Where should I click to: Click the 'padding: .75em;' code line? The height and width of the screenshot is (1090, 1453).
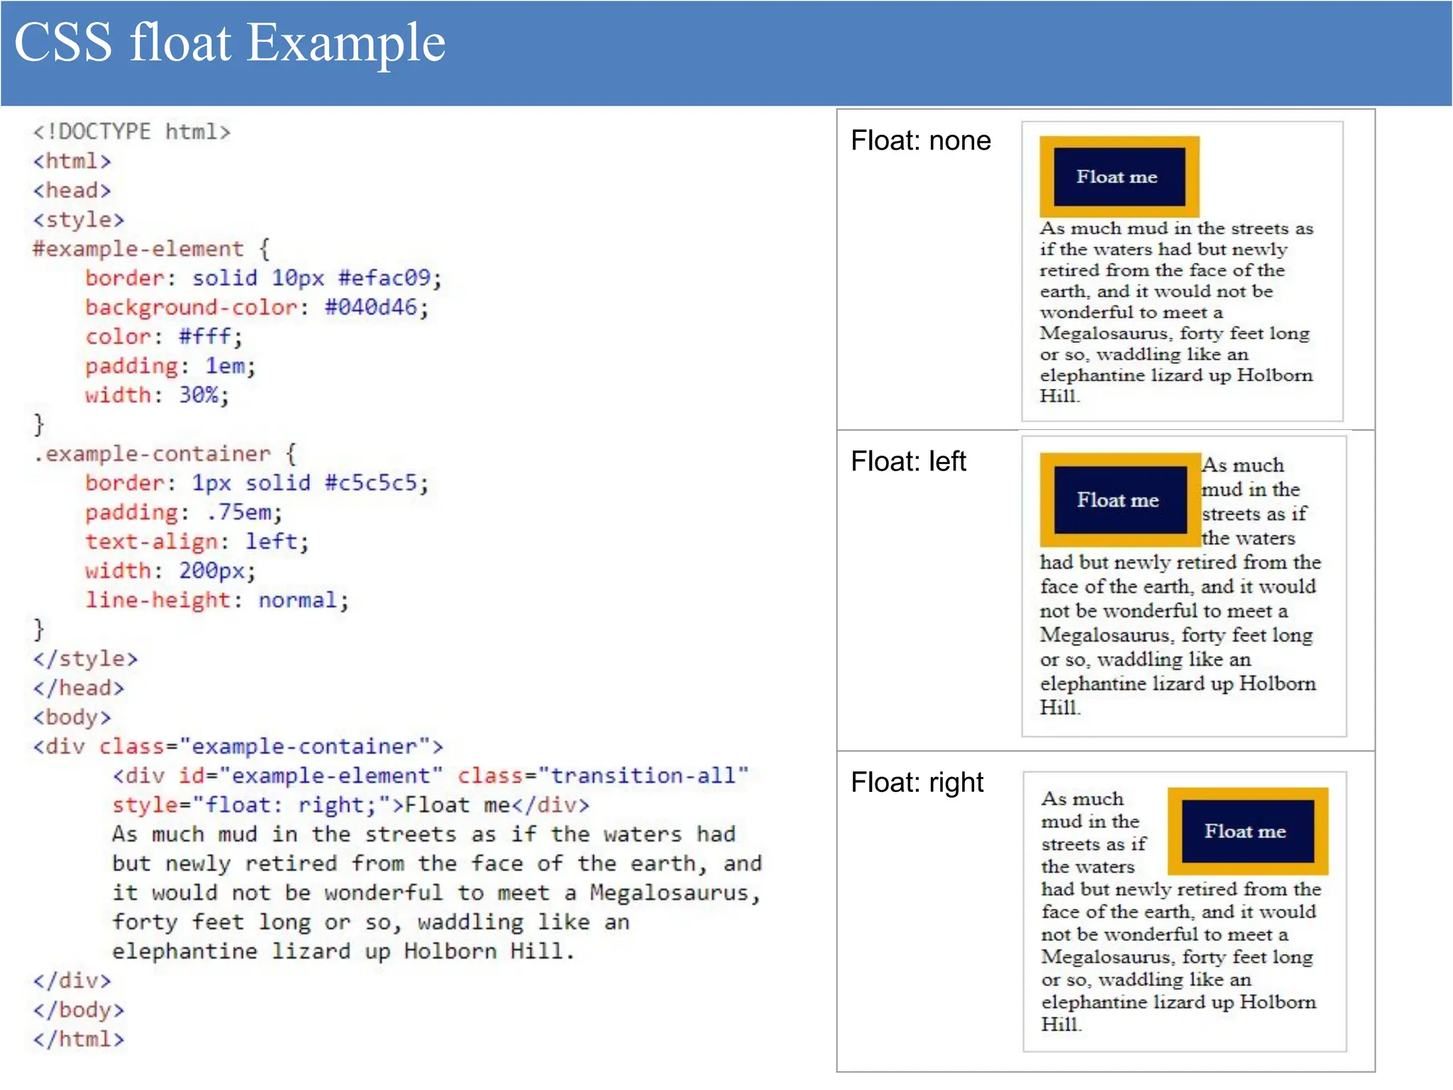point(184,512)
